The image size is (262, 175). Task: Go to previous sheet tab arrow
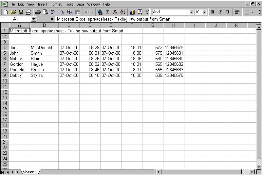tap(8, 172)
